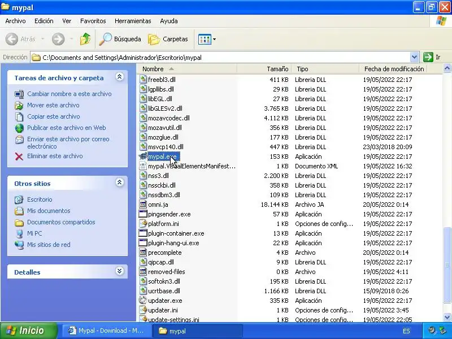Viewport: 452px width, 339px height.
Task: Open the Ver menu
Action: tap(67, 21)
